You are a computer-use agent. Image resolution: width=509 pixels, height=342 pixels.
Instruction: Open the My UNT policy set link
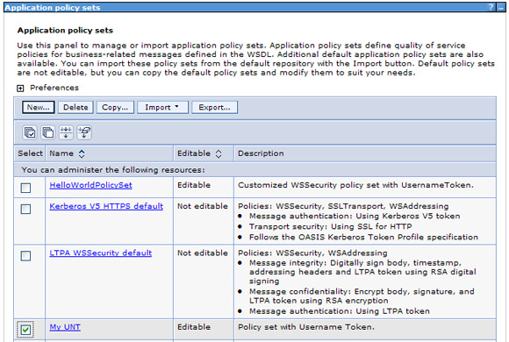point(65,327)
